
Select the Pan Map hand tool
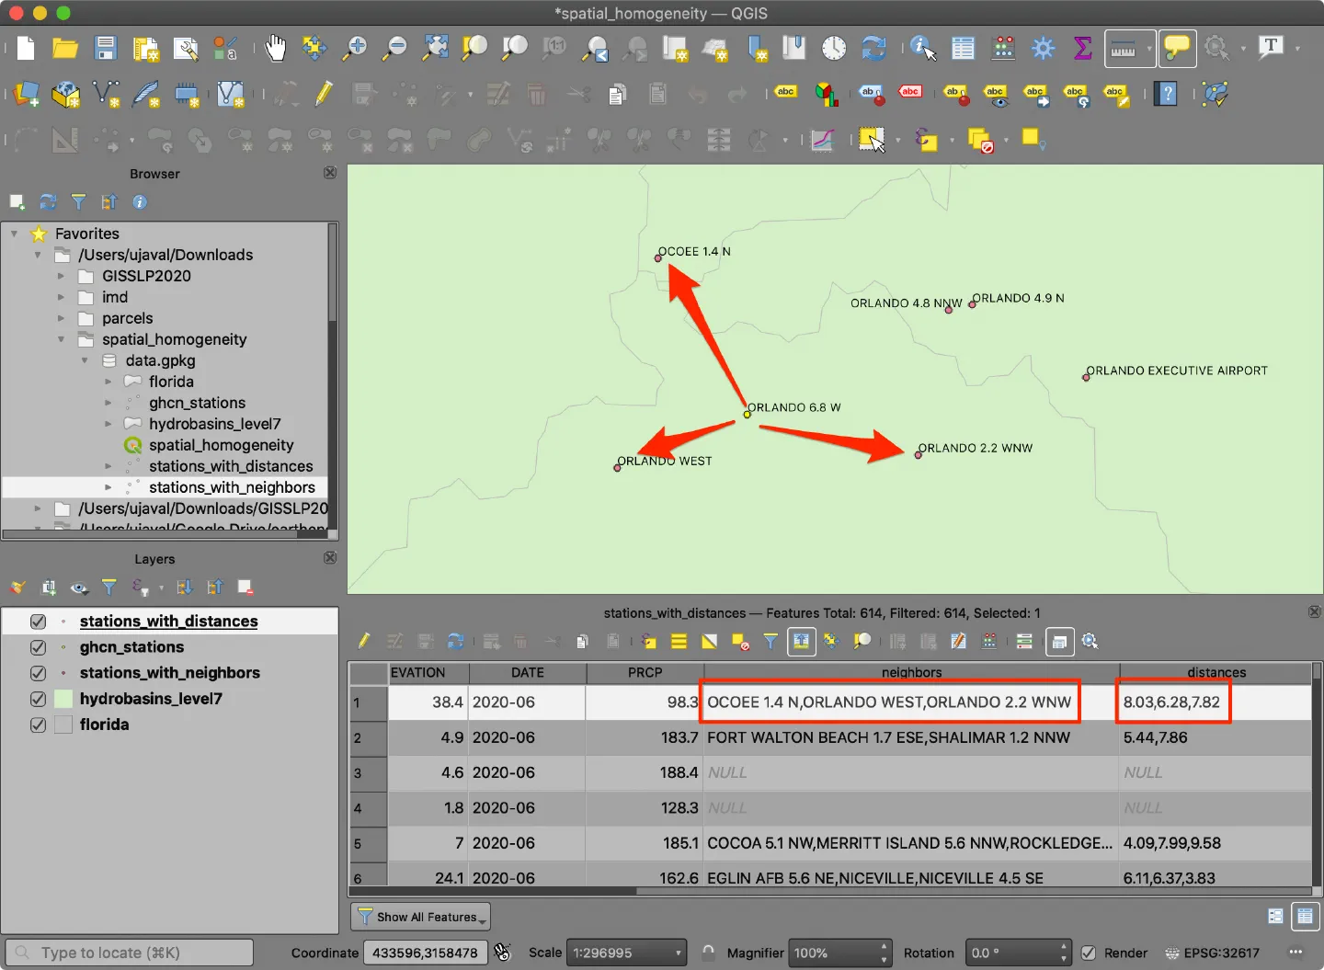pyautogui.click(x=275, y=48)
